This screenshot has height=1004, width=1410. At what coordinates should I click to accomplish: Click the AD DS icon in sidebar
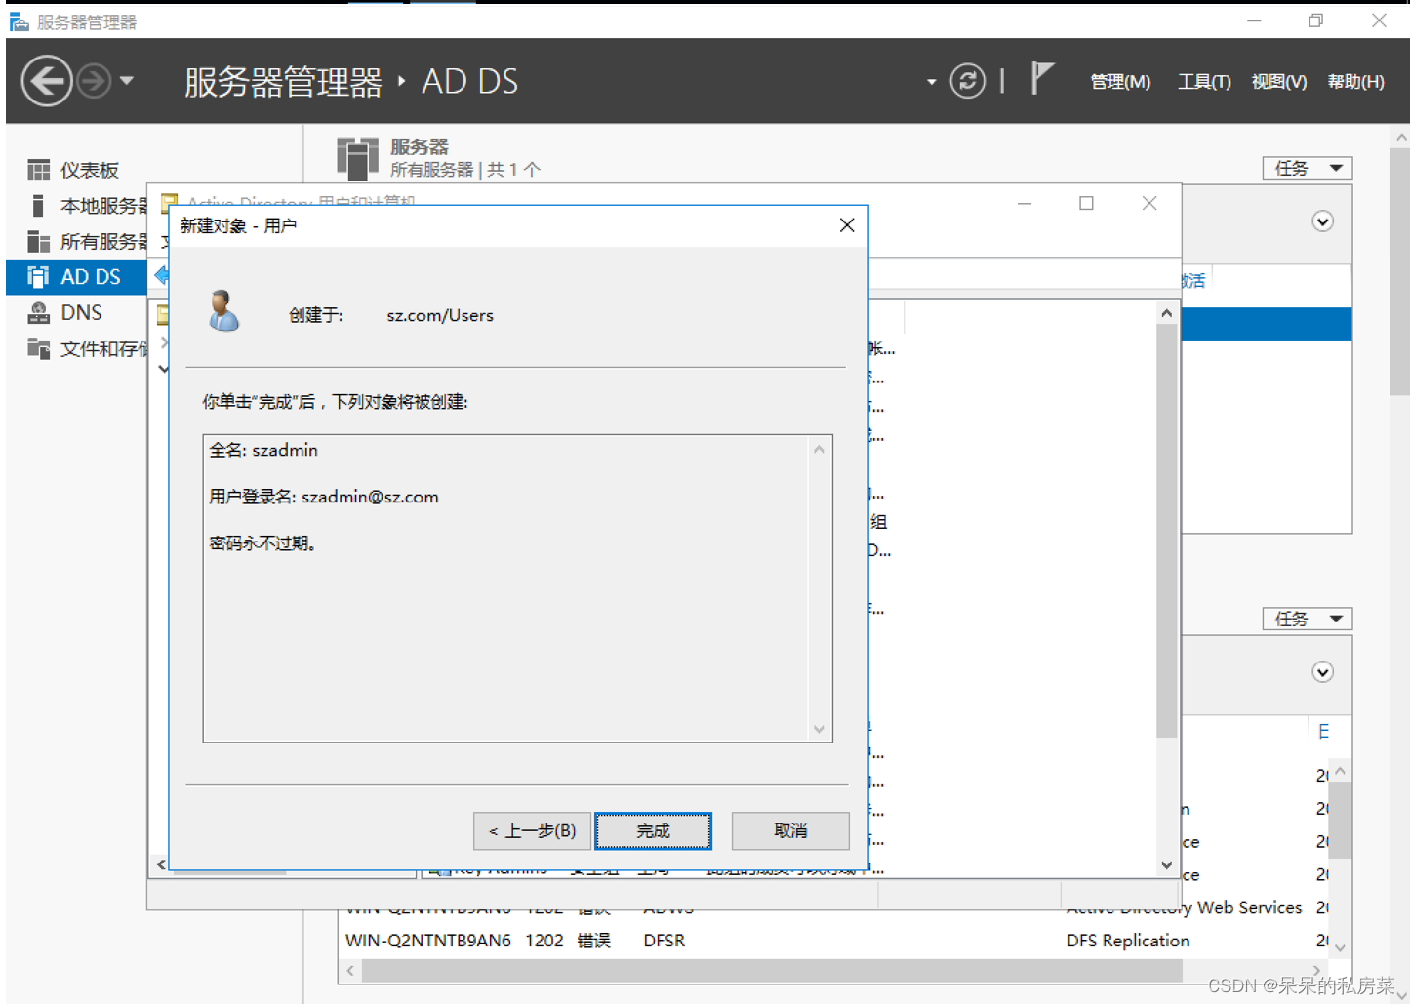38,277
